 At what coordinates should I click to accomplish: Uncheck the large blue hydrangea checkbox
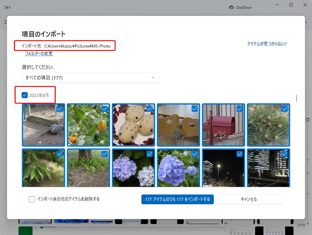(x=194, y=154)
